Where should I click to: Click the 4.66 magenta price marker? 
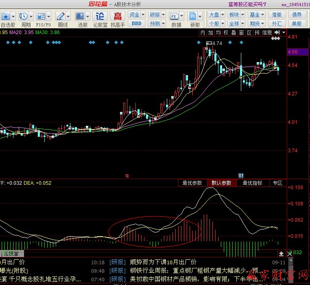[293, 52]
